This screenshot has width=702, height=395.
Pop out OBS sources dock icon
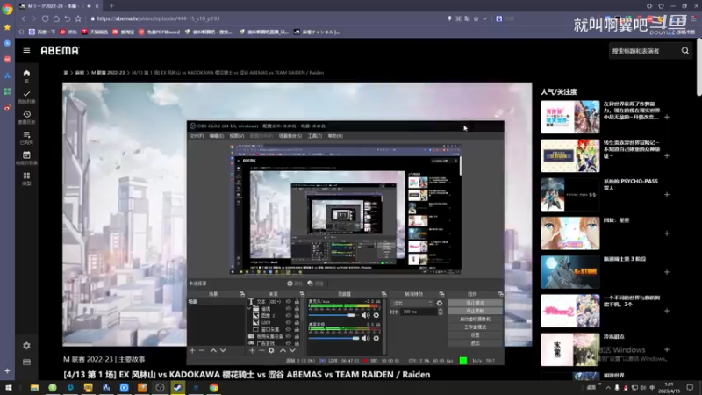(302, 294)
